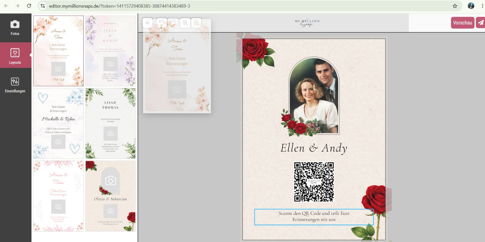Open the Fotos panel in the sidebar
485x242 pixels.
coord(15,28)
